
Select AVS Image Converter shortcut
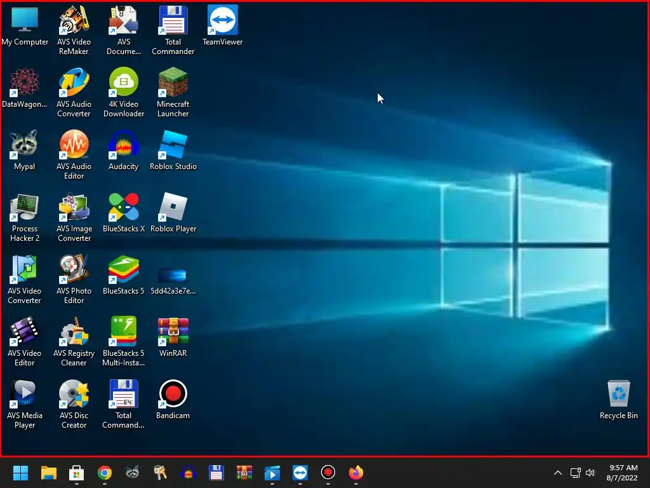click(74, 217)
